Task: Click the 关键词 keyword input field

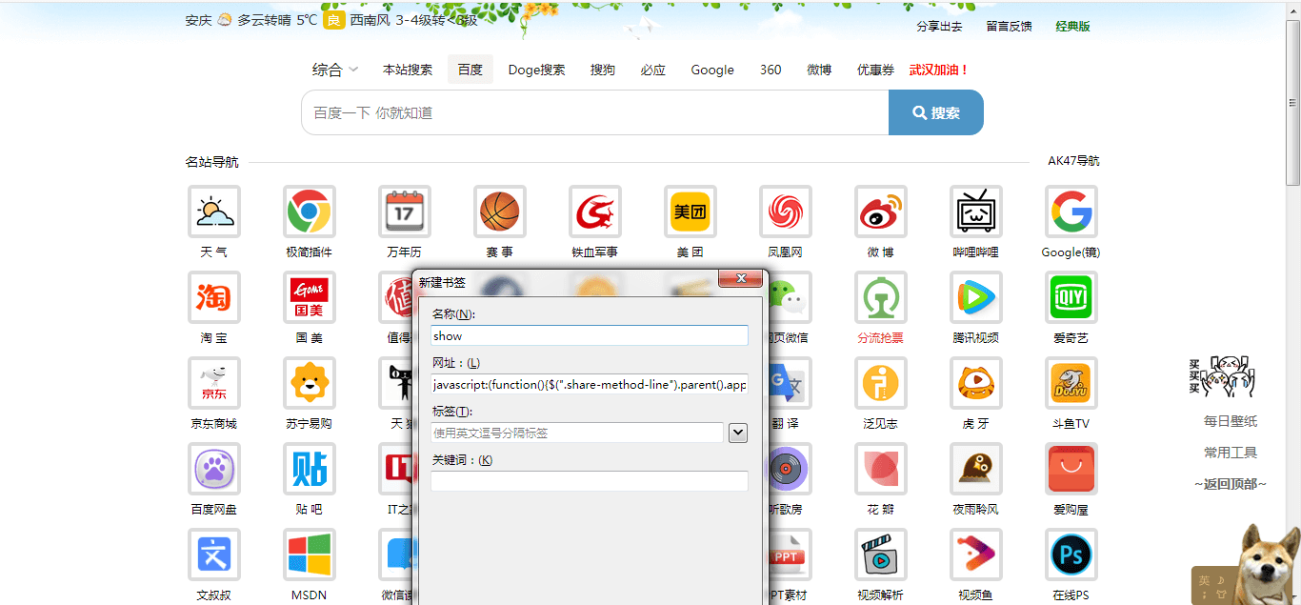Action: tap(590, 481)
